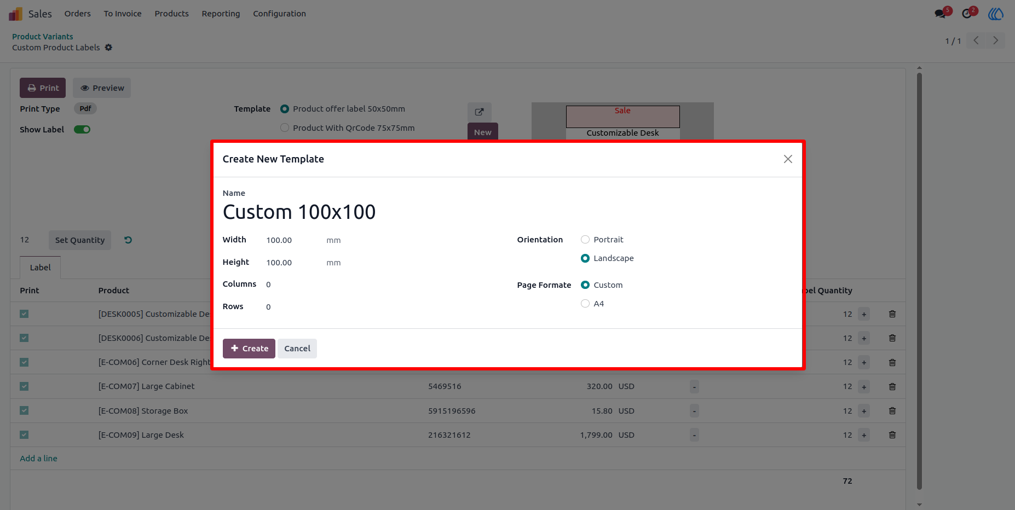Delete the DESK0005 Customizable Desk row
This screenshot has height=510, width=1015.
pyautogui.click(x=892, y=314)
